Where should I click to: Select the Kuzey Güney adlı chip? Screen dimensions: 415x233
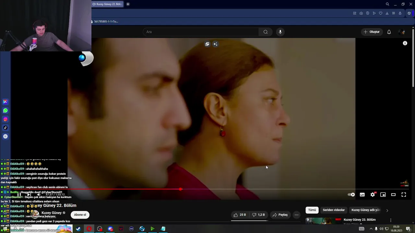point(366,210)
